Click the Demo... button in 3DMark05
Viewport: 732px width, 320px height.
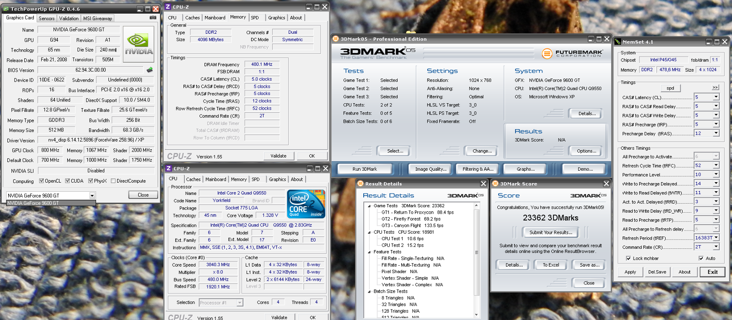coord(585,169)
